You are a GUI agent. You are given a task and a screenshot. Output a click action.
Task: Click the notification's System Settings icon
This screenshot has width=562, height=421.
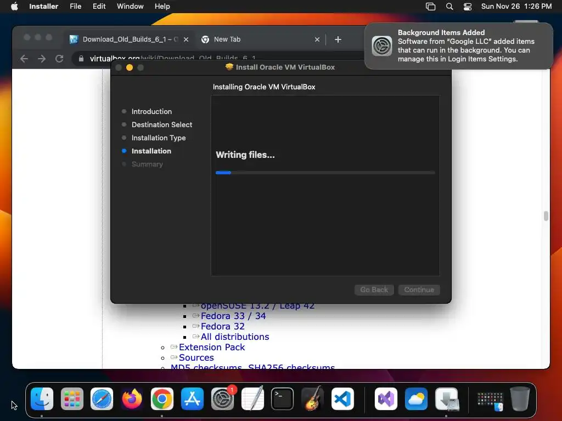tap(382, 46)
